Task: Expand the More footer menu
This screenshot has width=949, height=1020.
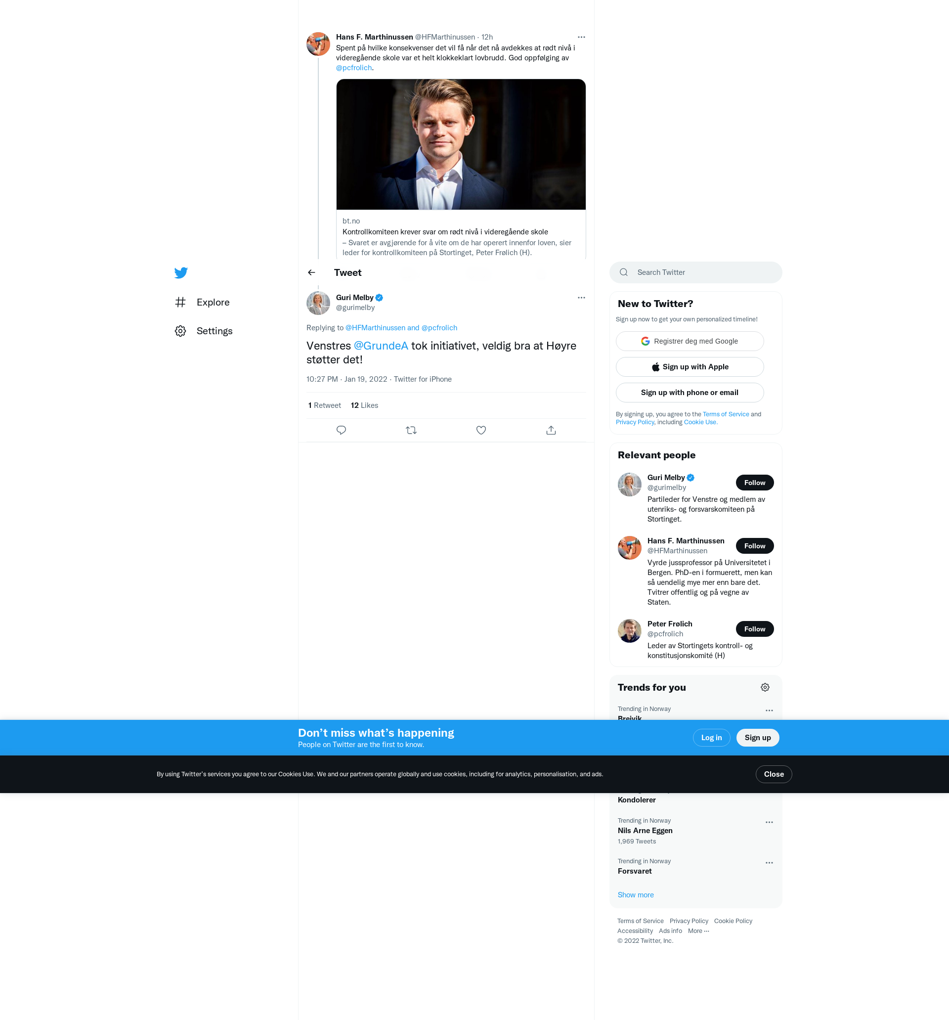Action: pos(698,931)
